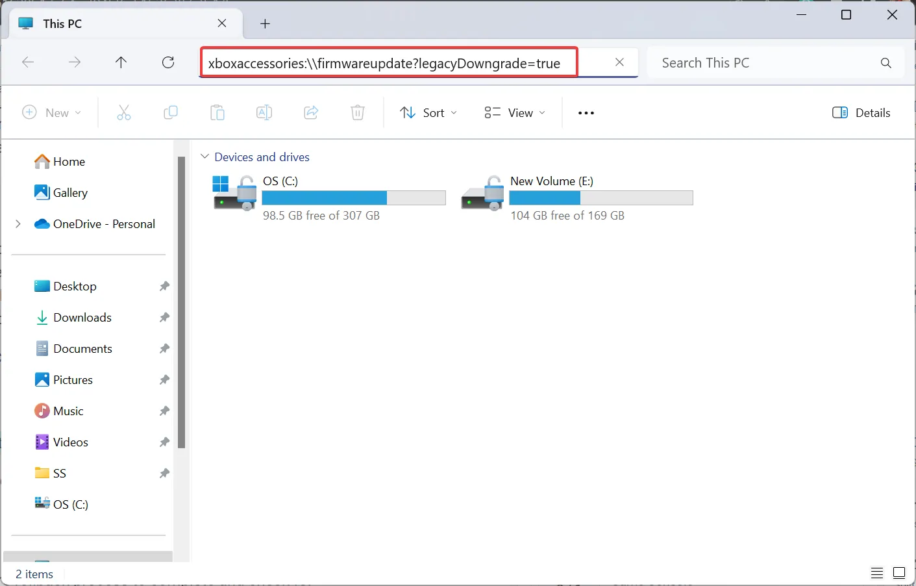Go back using the back arrow
This screenshot has width=916, height=586.
point(28,62)
